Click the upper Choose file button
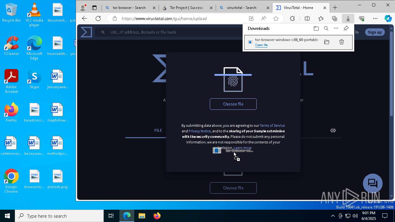Screen dimensions: 395x222 click(x=233, y=104)
